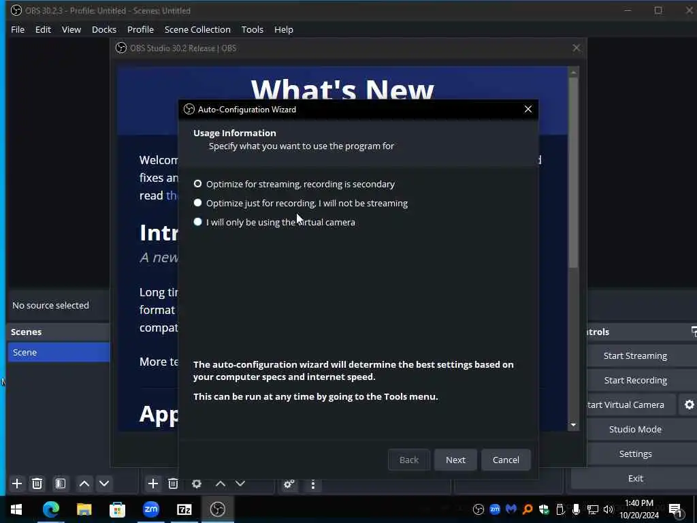Click What's New window scrollbar thumb

click(573, 172)
